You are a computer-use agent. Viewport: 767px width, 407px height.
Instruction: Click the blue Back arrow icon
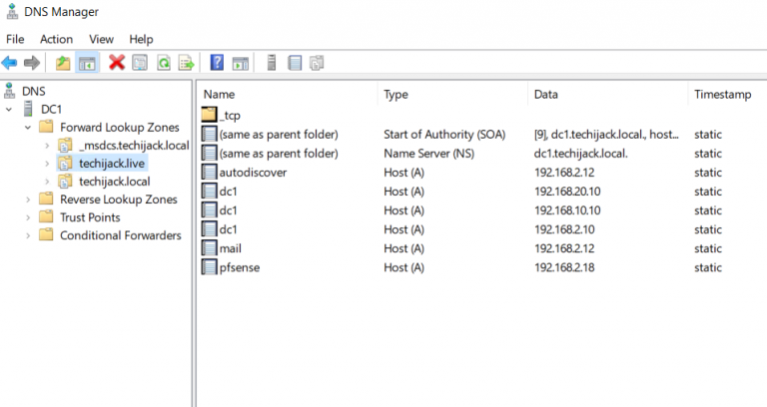coord(9,63)
